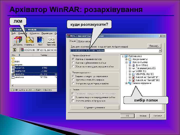The image size is (180, 135).
Task: Open the Параметры menu in WinRAR
Action: (x=47, y=33)
